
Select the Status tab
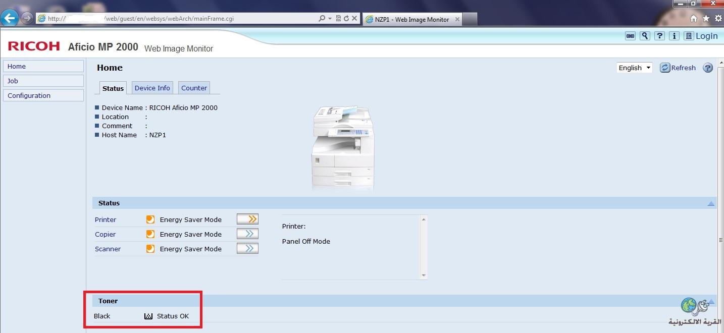pos(113,88)
